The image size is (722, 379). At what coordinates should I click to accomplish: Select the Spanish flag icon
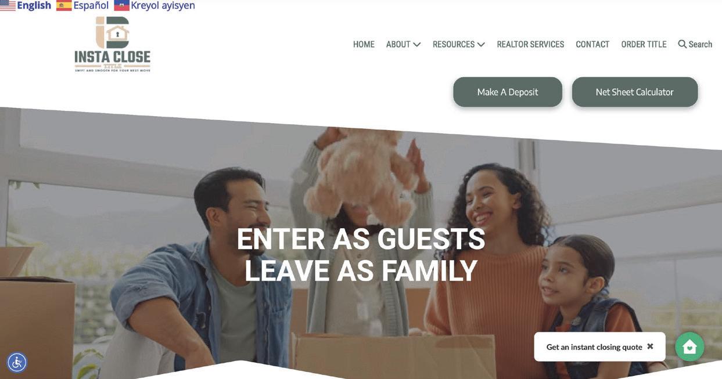pyautogui.click(x=64, y=6)
